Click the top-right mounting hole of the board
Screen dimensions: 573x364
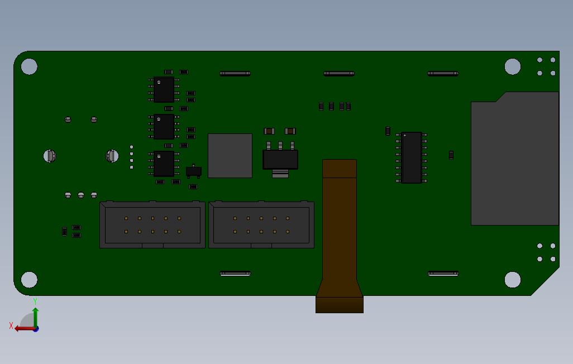pos(513,66)
